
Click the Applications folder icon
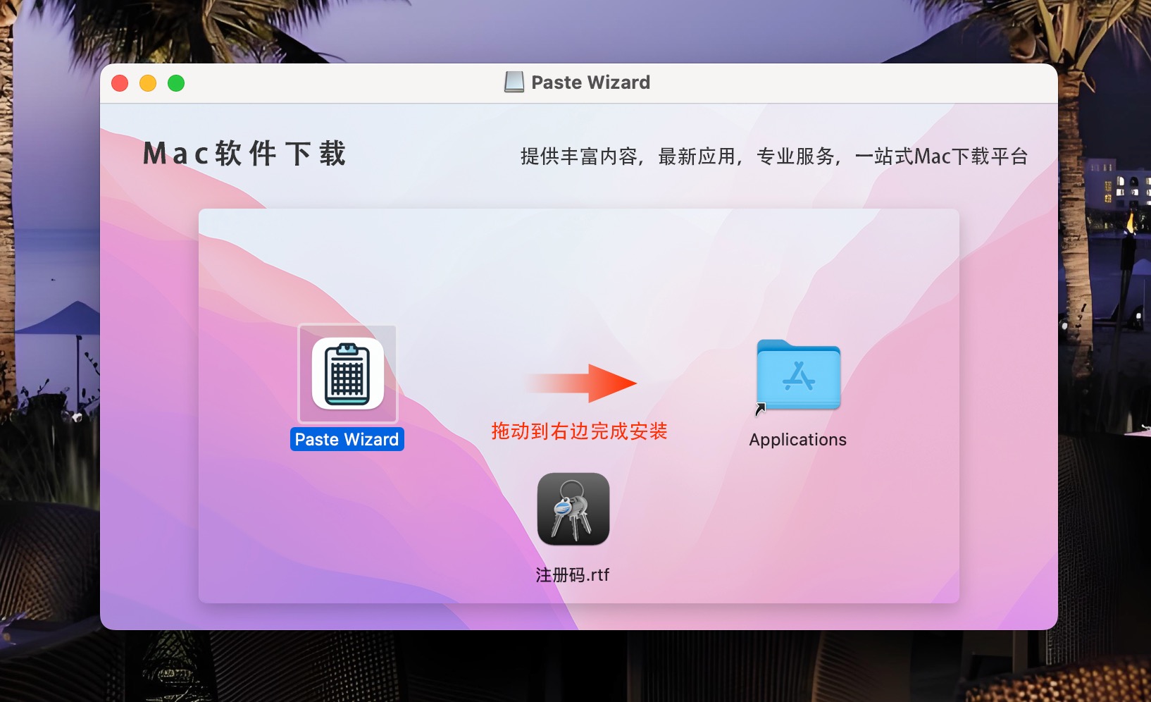pyautogui.click(x=798, y=376)
